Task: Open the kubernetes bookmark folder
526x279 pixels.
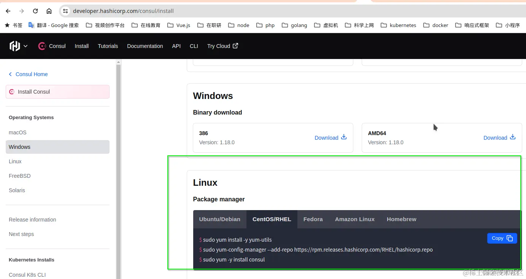Action: point(398,25)
